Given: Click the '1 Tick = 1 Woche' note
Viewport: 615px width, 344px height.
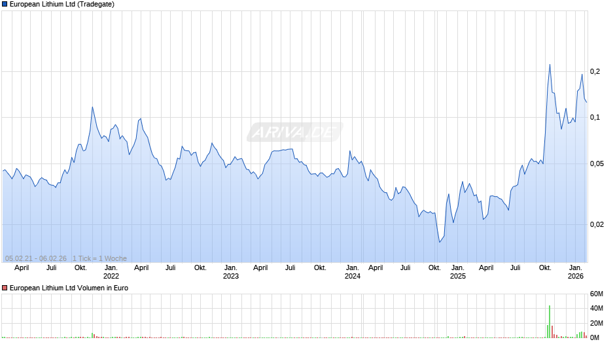Looking at the screenshot, I should coord(99,258).
